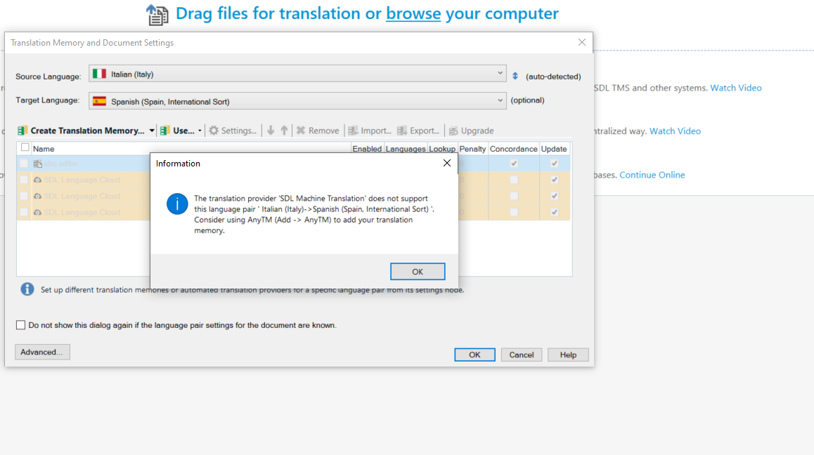Click the Spanish flag icon

point(99,101)
